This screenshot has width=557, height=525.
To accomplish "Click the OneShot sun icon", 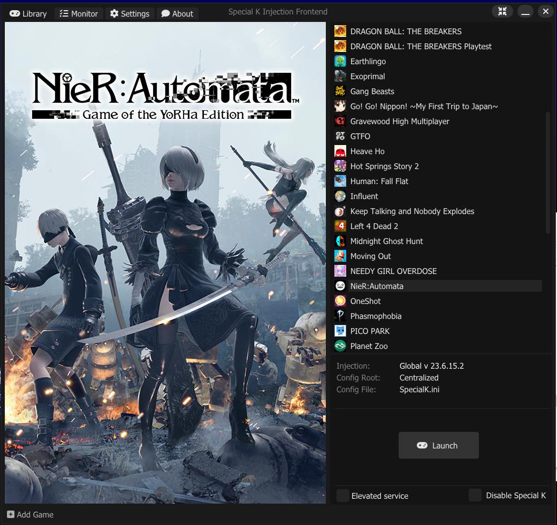I will tap(340, 301).
